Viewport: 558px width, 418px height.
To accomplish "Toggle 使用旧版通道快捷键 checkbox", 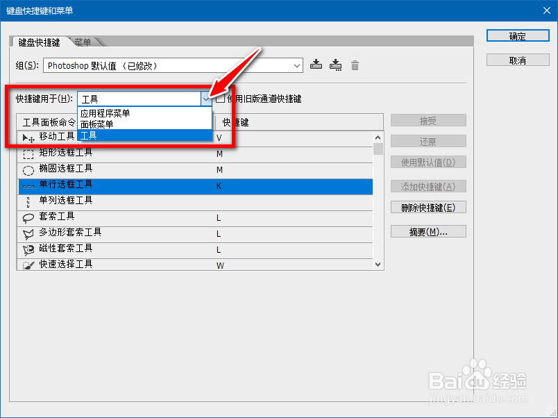I will (220, 99).
